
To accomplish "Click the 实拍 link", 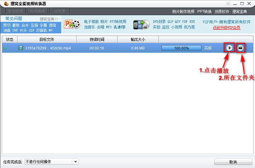I will (x=156, y=27).
